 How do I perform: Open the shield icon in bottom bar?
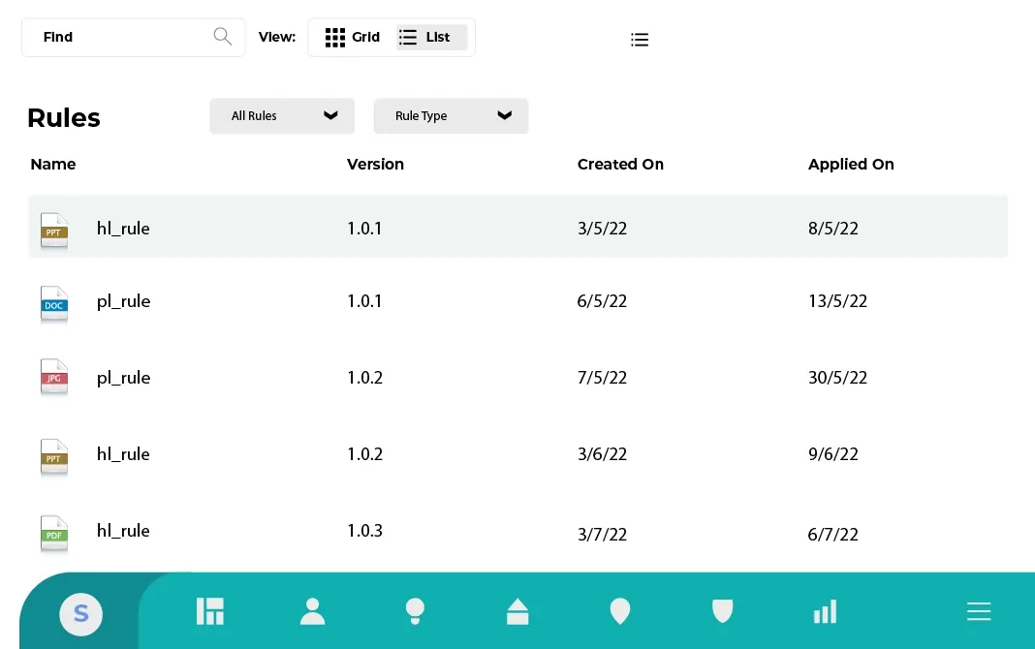click(723, 611)
